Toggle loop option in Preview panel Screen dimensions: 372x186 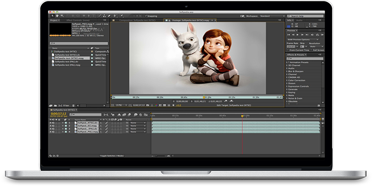318,35
